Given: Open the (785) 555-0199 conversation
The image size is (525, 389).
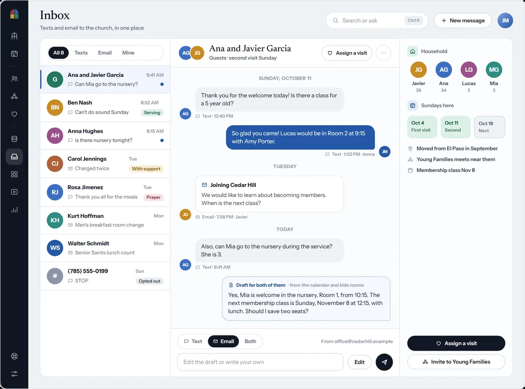Looking at the screenshot, I should pyautogui.click(x=105, y=276).
